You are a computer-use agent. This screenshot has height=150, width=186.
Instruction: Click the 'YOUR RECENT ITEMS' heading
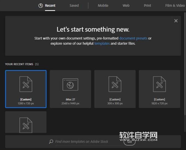pos(19,64)
